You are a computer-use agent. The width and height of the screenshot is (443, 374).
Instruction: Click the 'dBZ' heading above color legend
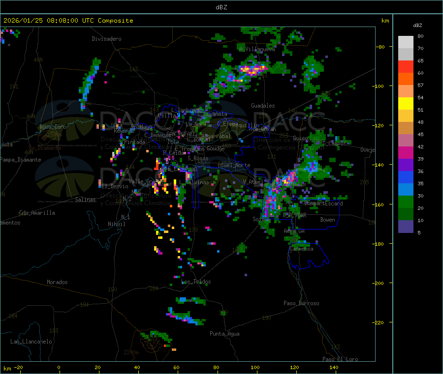tap(417, 26)
